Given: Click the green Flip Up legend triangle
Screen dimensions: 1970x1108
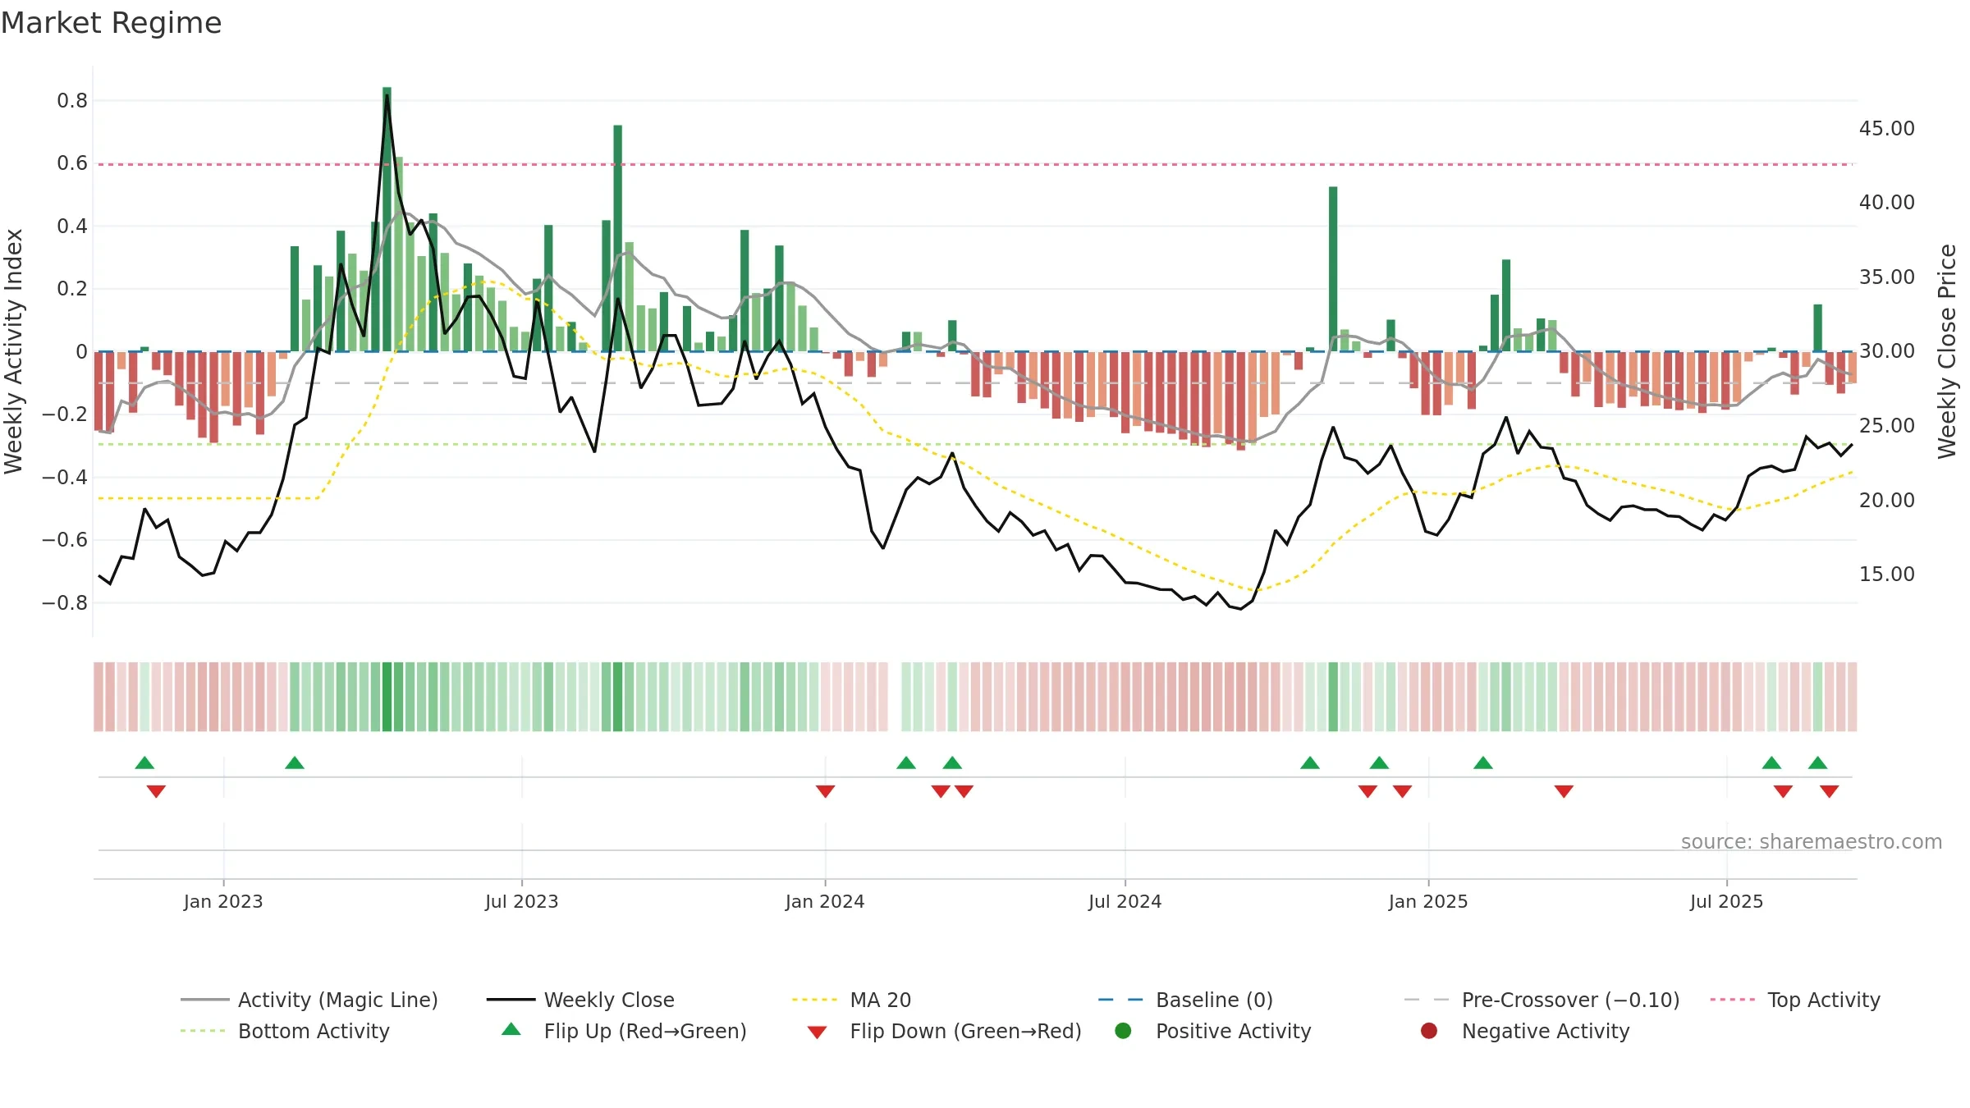Looking at the screenshot, I should [x=511, y=1029].
